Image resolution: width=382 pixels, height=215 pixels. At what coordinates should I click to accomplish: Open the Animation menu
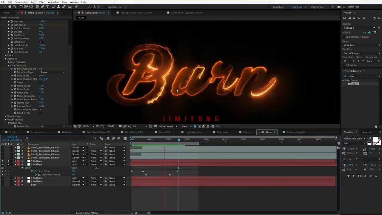54,2
